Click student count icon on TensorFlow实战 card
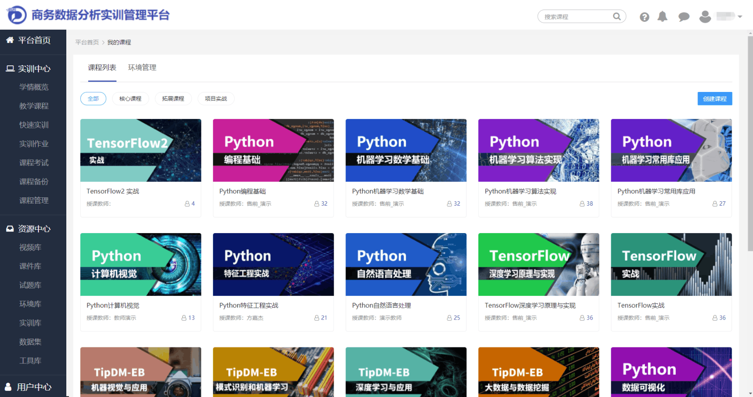The image size is (753, 397). pos(715,318)
